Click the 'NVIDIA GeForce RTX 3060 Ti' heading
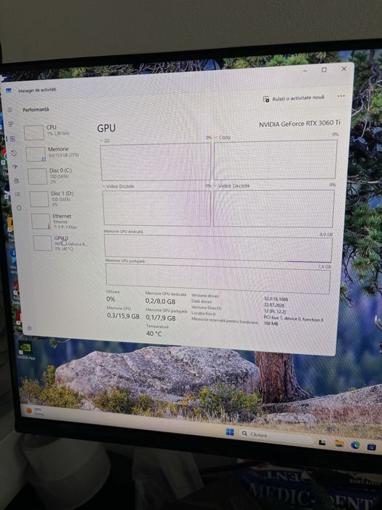This screenshot has height=510, width=382. click(x=300, y=123)
